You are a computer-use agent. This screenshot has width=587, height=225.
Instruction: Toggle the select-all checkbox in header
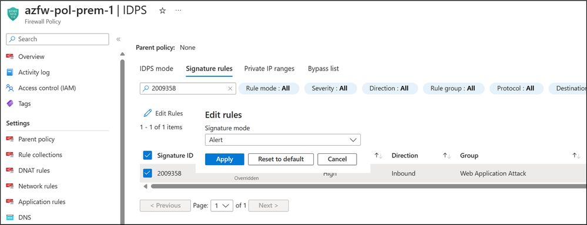tap(147, 155)
